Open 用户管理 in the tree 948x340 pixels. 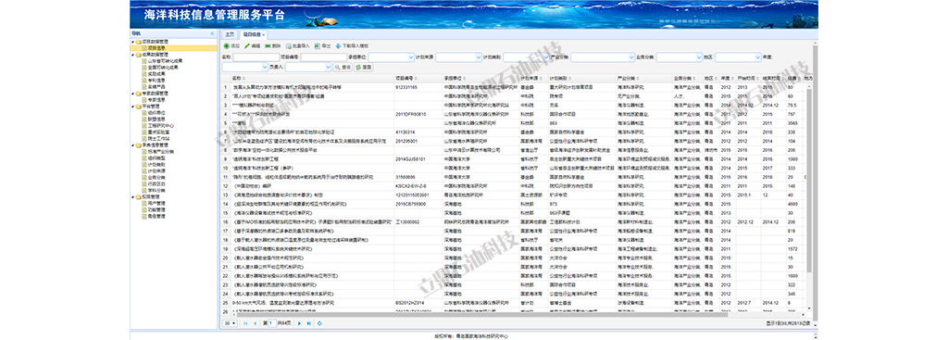coord(156,203)
